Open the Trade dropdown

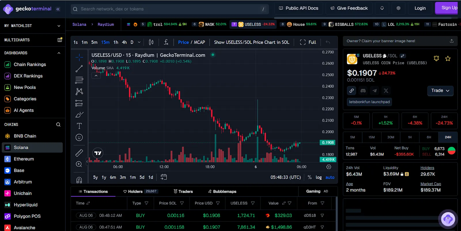point(440,91)
